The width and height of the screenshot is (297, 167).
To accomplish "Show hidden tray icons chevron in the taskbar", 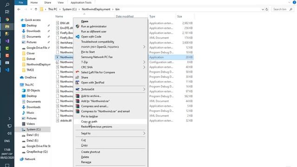I will click(x=9, y=119).
